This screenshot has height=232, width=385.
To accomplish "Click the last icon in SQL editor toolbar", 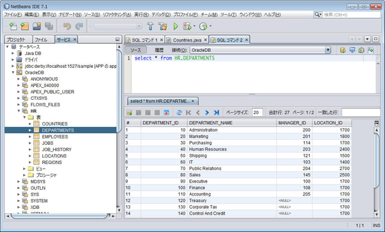I will pos(370,50).
